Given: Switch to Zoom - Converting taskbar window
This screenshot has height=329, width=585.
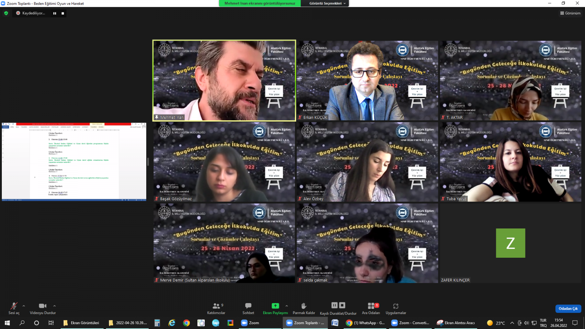Looking at the screenshot, I should coord(411,323).
